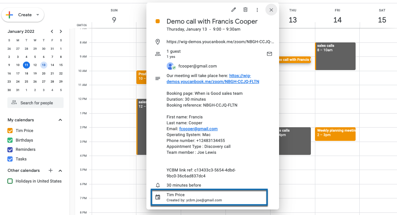Click the Saturday 15 day header

coord(382,17)
